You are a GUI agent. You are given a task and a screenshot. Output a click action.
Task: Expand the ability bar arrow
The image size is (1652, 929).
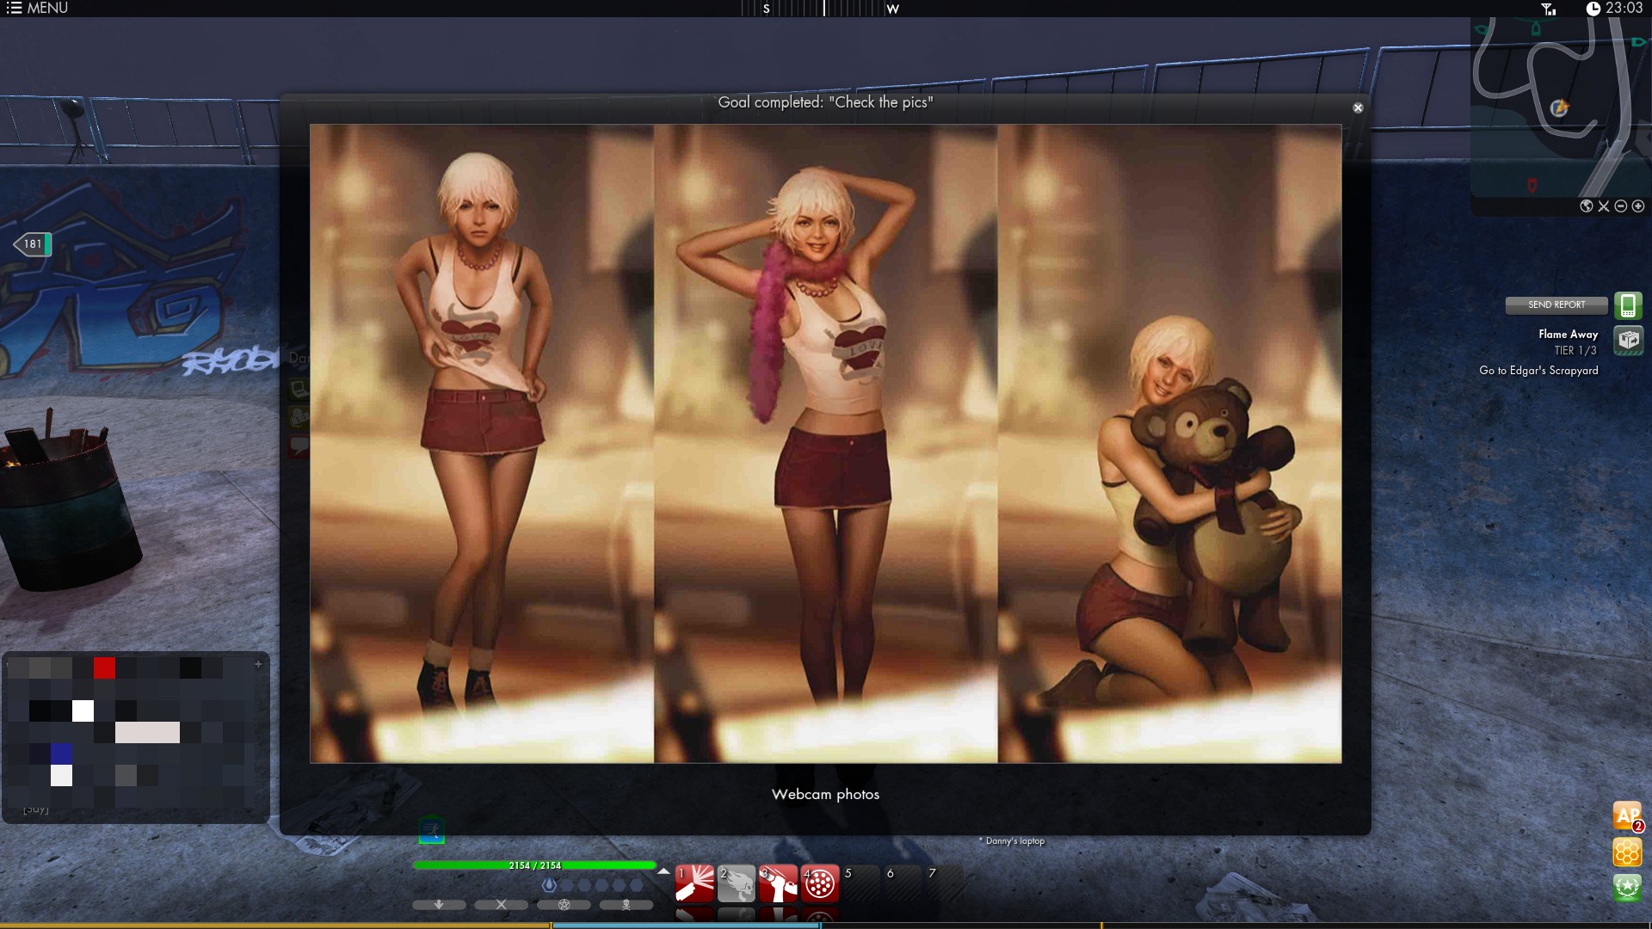[663, 871]
